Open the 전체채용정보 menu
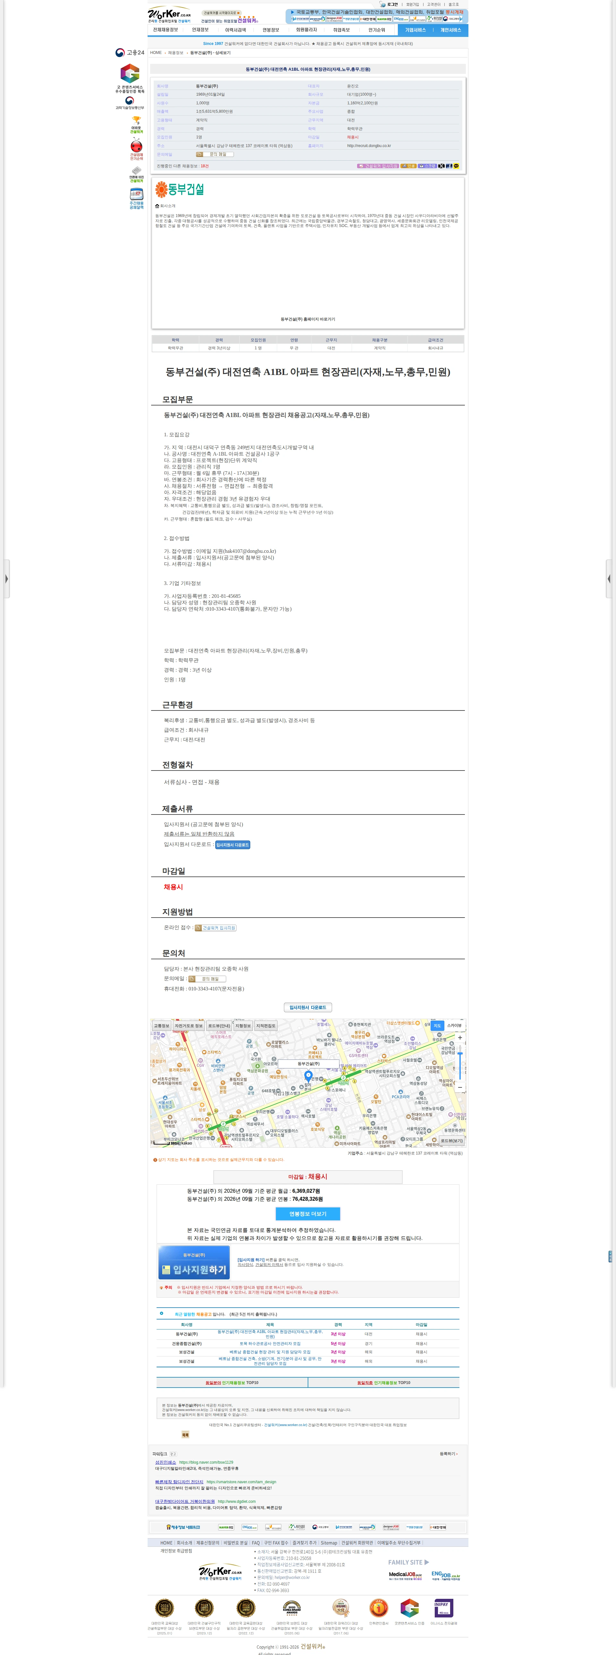Image resolution: width=616 pixels, height=1655 pixels. (165, 30)
